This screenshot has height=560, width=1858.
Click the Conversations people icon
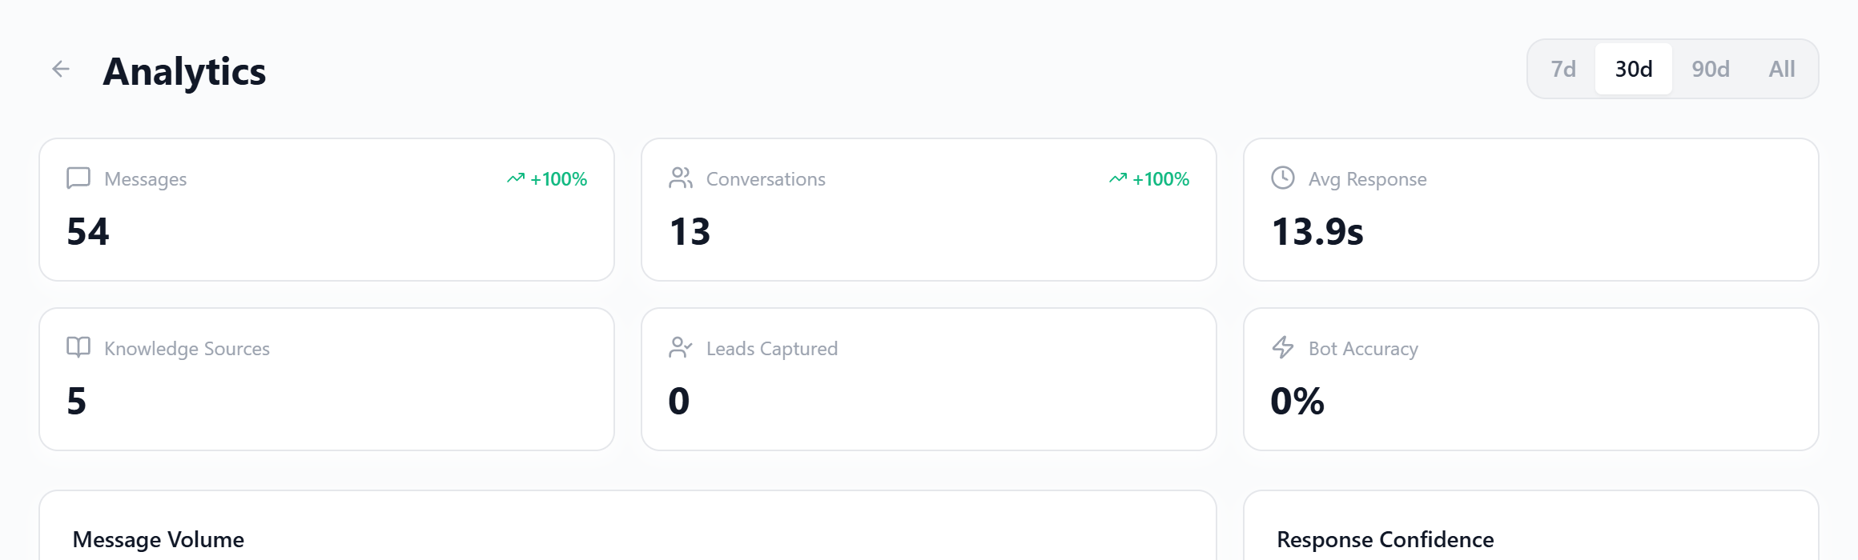click(x=681, y=178)
